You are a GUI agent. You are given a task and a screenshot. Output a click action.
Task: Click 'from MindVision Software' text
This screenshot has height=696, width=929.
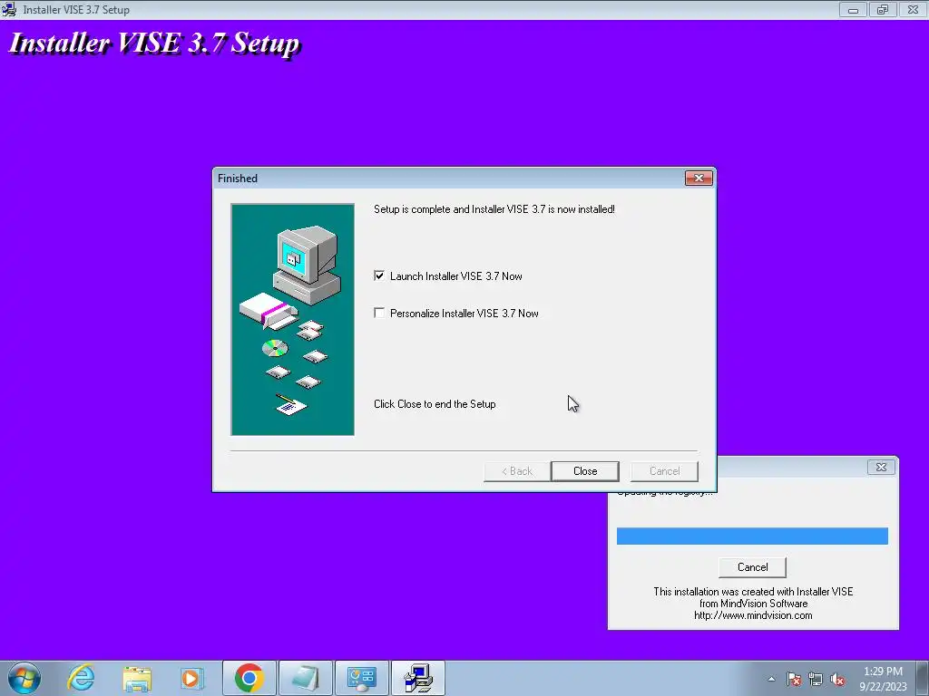753,604
